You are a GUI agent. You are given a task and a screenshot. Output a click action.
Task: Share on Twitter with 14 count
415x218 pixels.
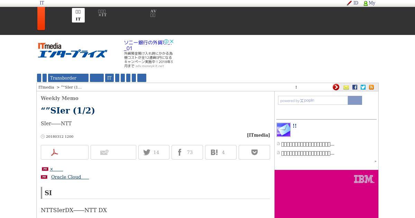[x=154, y=152]
